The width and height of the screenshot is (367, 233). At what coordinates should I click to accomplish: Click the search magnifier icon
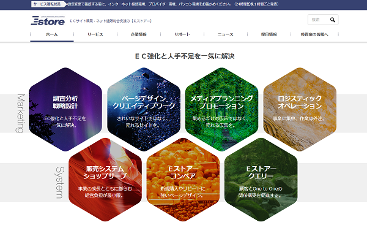332,20
